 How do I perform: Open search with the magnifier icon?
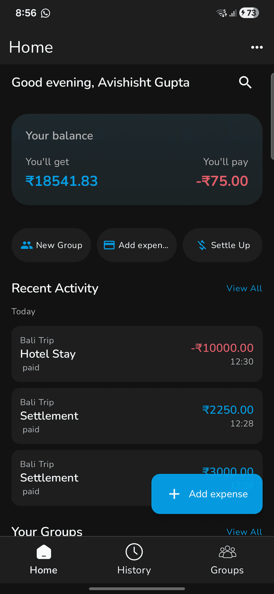point(245,82)
